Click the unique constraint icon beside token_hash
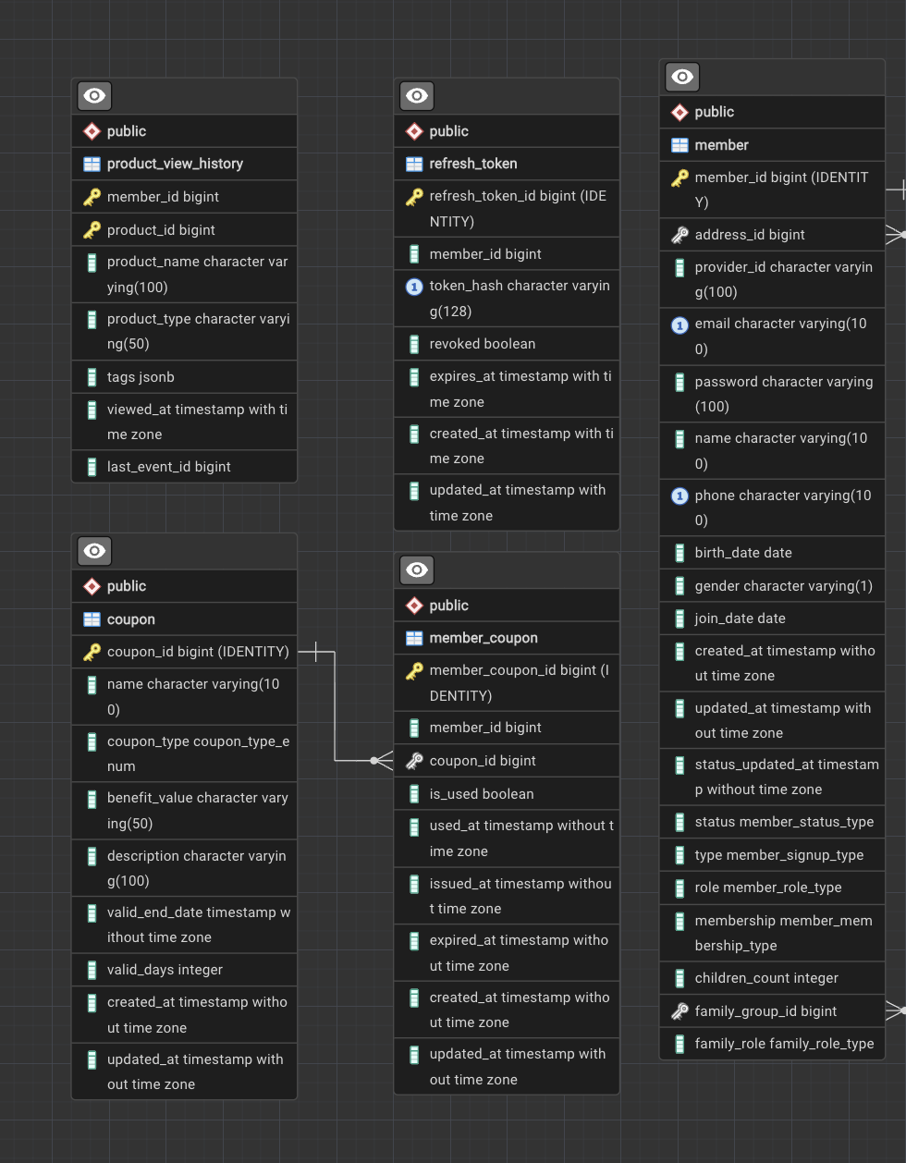Image resolution: width=906 pixels, height=1163 pixels. coord(414,288)
